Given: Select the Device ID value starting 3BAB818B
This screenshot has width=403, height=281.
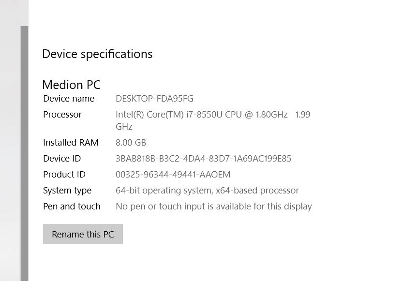Looking at the screenshot, I should pyautogui.click(x=203, y=159).
